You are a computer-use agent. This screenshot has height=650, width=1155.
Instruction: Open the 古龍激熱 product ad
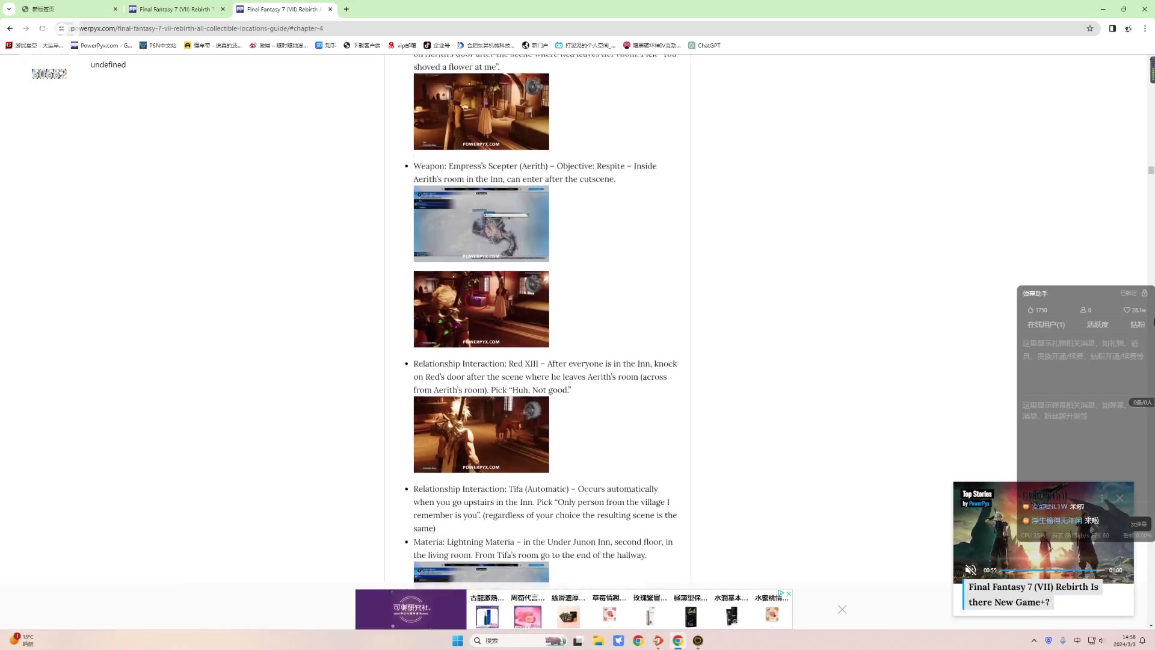[487, 610]
